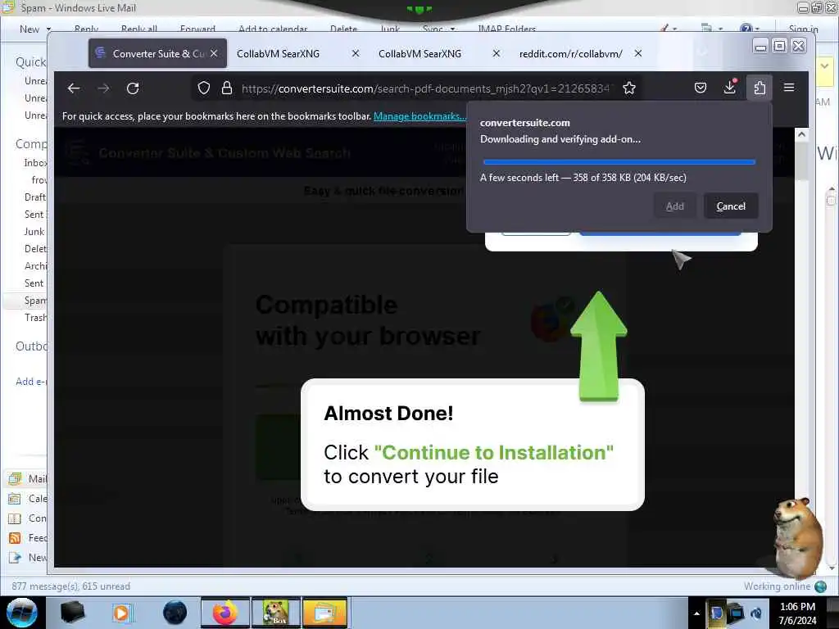This screenshot has width=839, height=629.
Task: Click the padlock site info icon
Action: tap(227, 88)
